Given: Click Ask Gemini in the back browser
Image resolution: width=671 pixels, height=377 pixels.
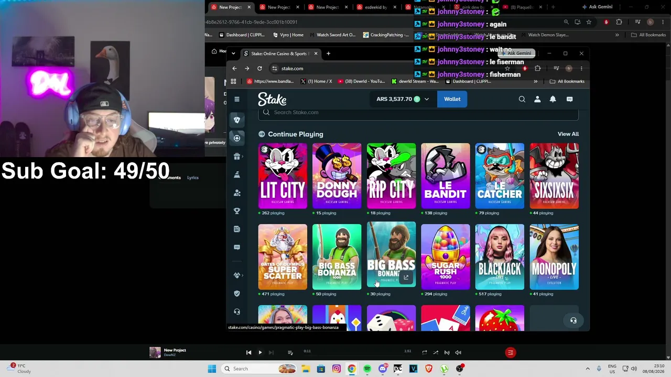Looking at the screenshot, I should [597, 7].
